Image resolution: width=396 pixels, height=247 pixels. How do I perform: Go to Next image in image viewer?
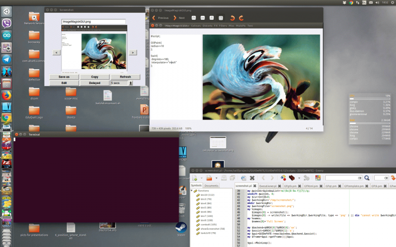(x=179, y=18)
